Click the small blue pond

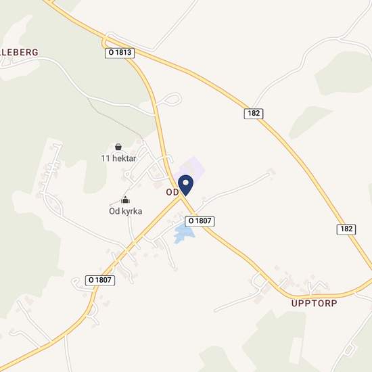pos(183,233)
